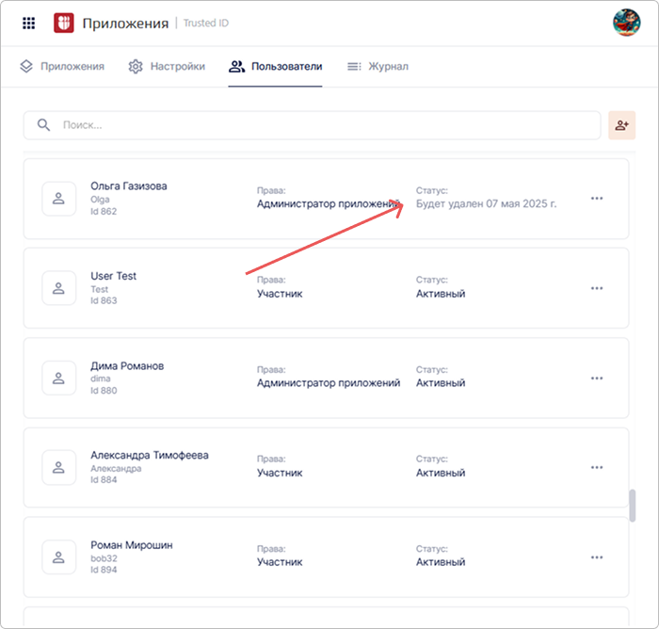The image size is (659, 629).
Task: Open more options for User Test
Action: (597, 288)
